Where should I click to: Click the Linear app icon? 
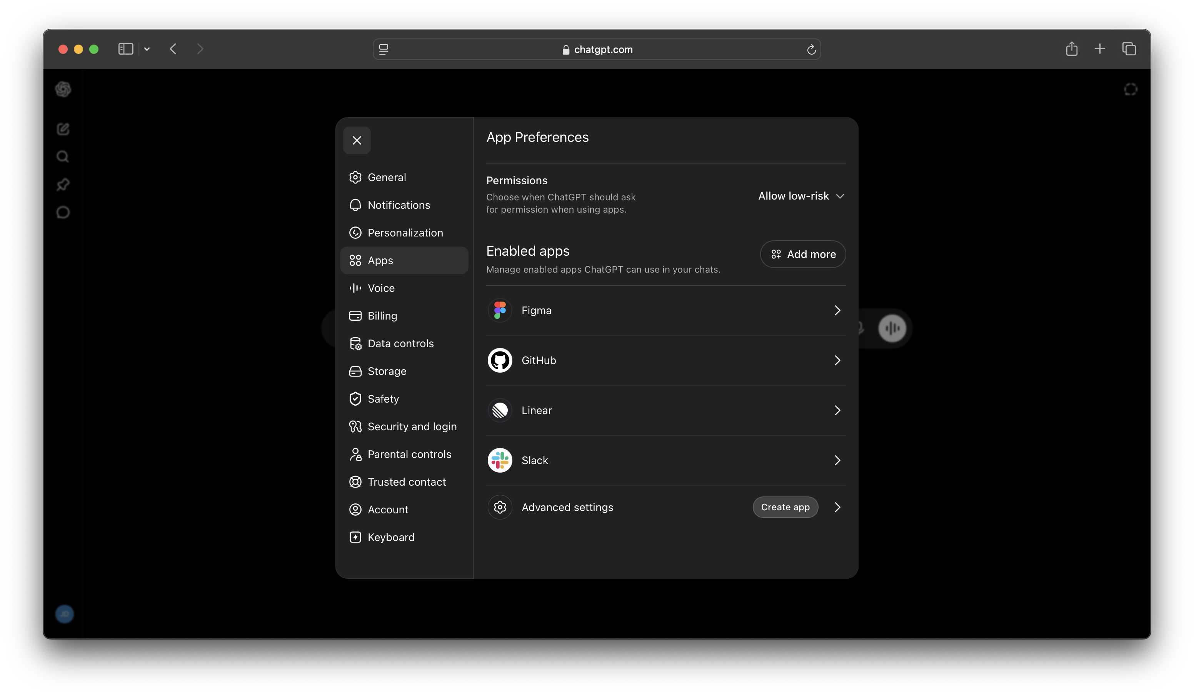pyautogui.click(x=500, y=410)
